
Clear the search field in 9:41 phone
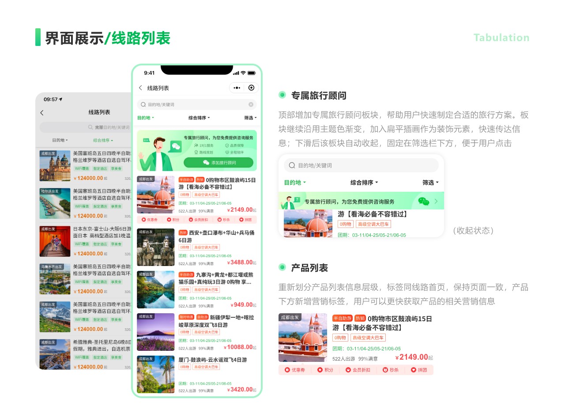point(251,105)
